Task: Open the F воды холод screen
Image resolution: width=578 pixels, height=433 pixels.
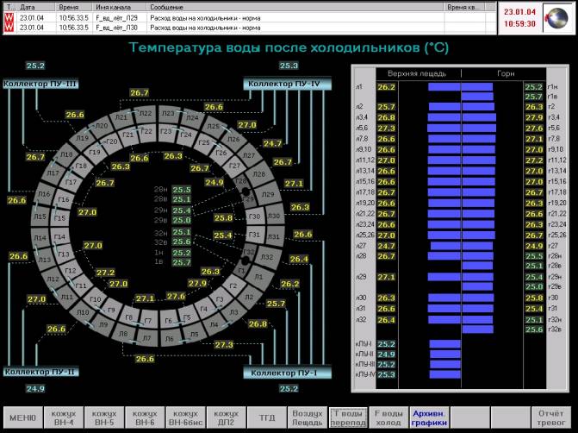Action: coord(389,418)
